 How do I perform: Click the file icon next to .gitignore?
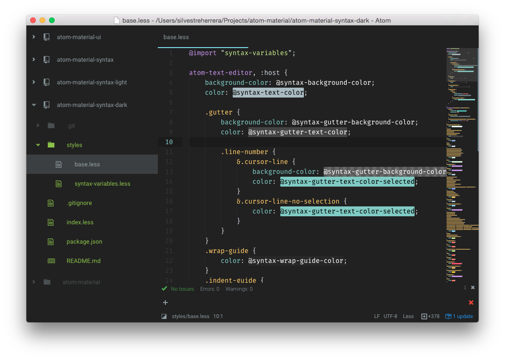click(x=50, y=203)
